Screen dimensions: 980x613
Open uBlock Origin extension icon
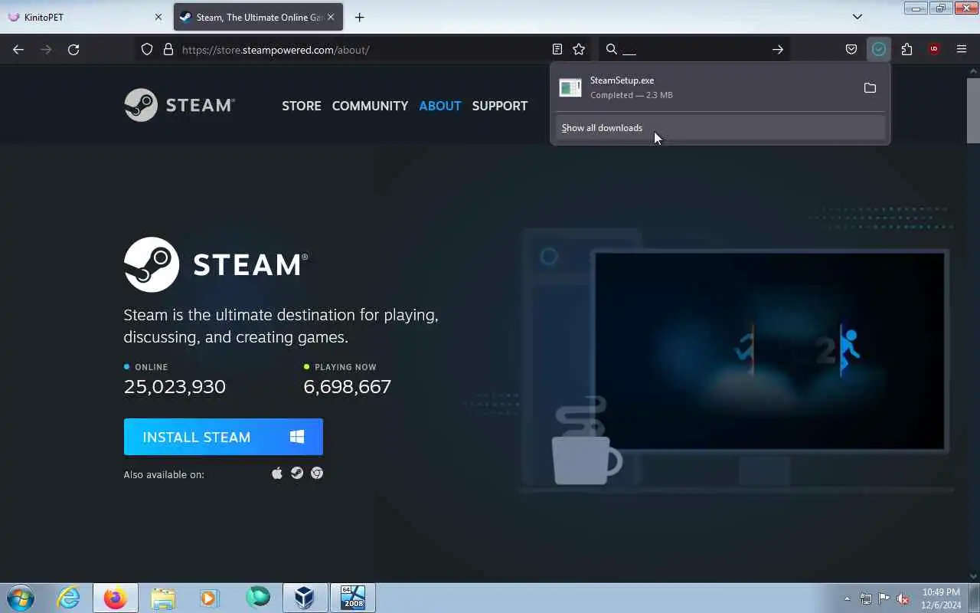934,50
